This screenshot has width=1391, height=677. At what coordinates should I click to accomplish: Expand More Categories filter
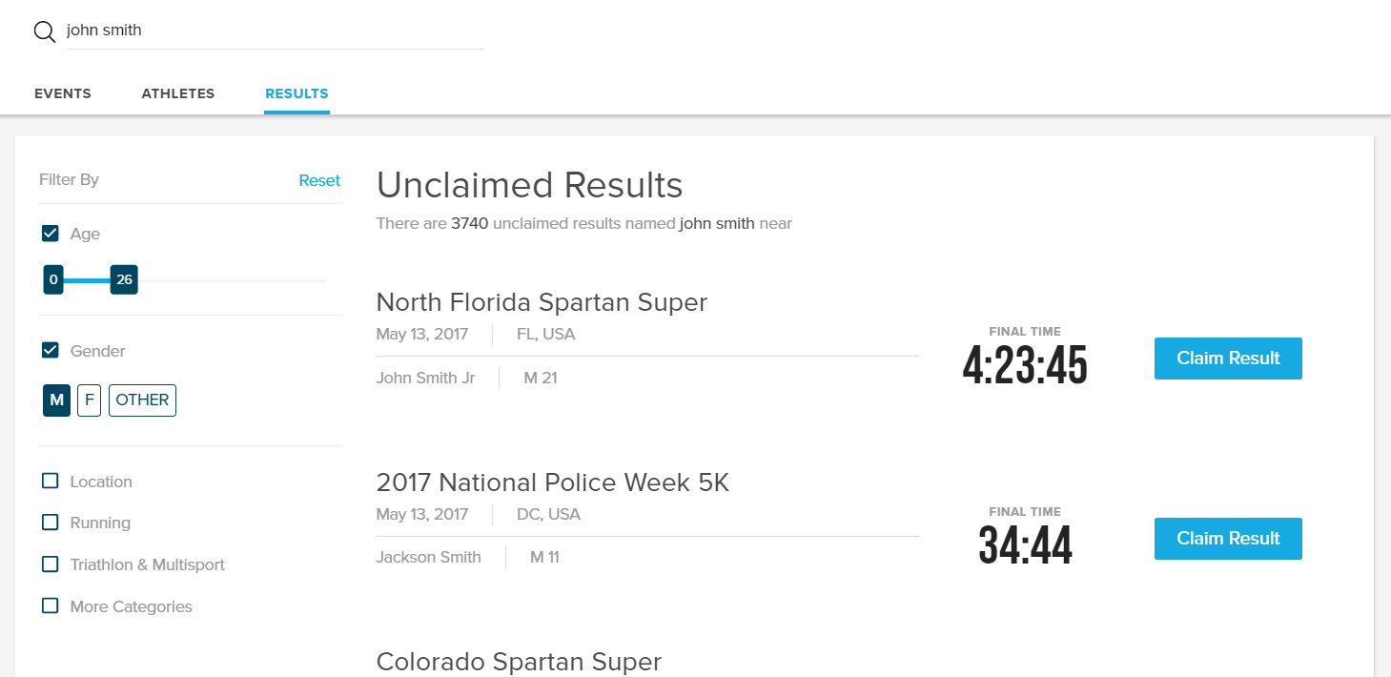51,606
